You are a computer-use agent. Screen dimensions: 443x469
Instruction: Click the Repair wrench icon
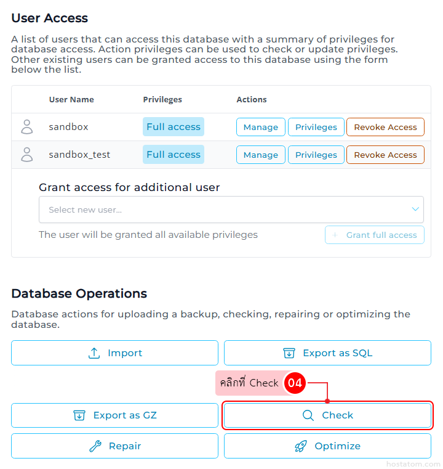[x=95, y=446]
